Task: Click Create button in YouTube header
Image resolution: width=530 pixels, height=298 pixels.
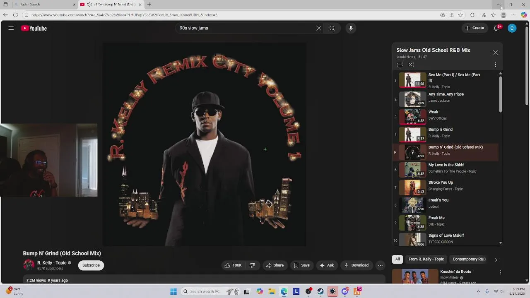Action: pos(474,28)
